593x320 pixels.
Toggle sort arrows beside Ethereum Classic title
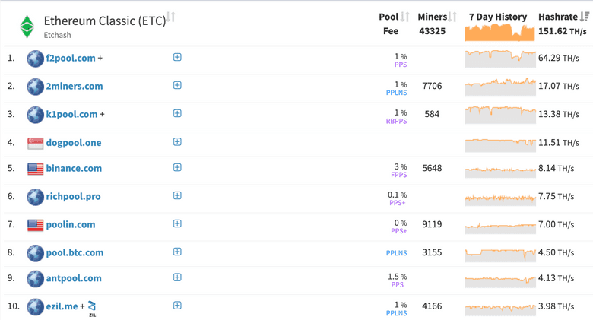172,17
